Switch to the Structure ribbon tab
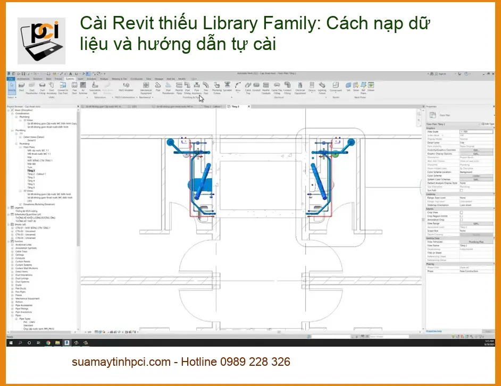The width and height of the screenshot is (501, 386). coord(38,79)
